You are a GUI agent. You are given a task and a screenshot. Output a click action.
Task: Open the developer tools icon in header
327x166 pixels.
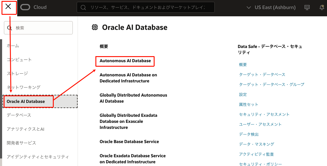click(307, 7)
